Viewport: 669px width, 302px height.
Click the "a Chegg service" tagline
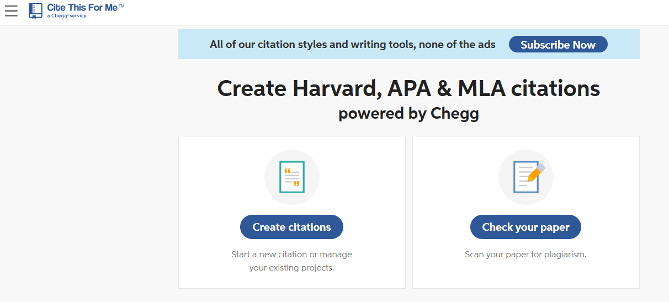(x=66, y=17)
